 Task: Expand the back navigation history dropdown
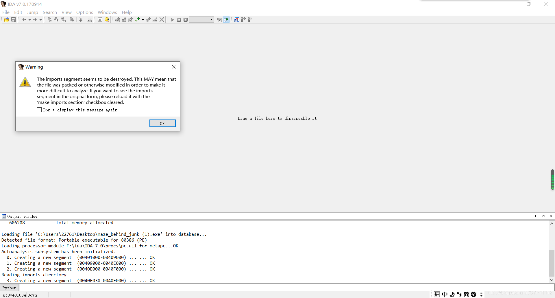pyautogui.click(x=29, y=20)
